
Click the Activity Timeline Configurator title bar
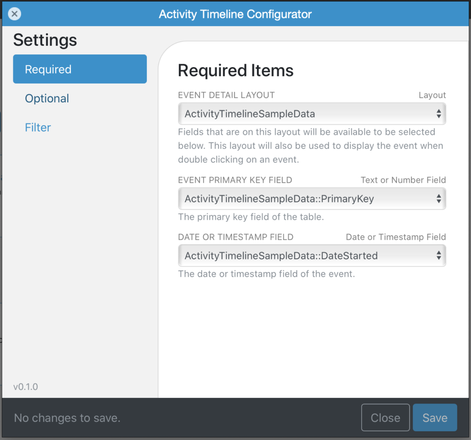click(235, 14)
